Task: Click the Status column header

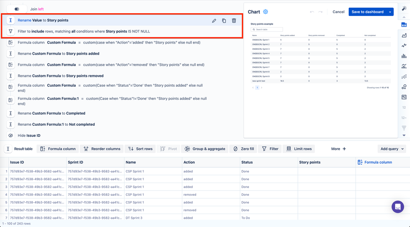Action: coord(269,162)
